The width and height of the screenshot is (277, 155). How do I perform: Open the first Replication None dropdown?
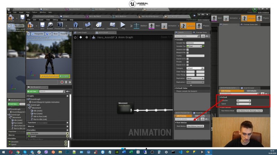(x=195, y=79)
